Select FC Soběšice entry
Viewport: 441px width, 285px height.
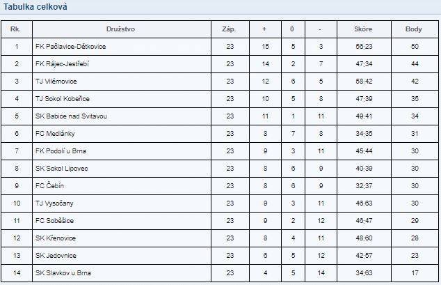54,221
